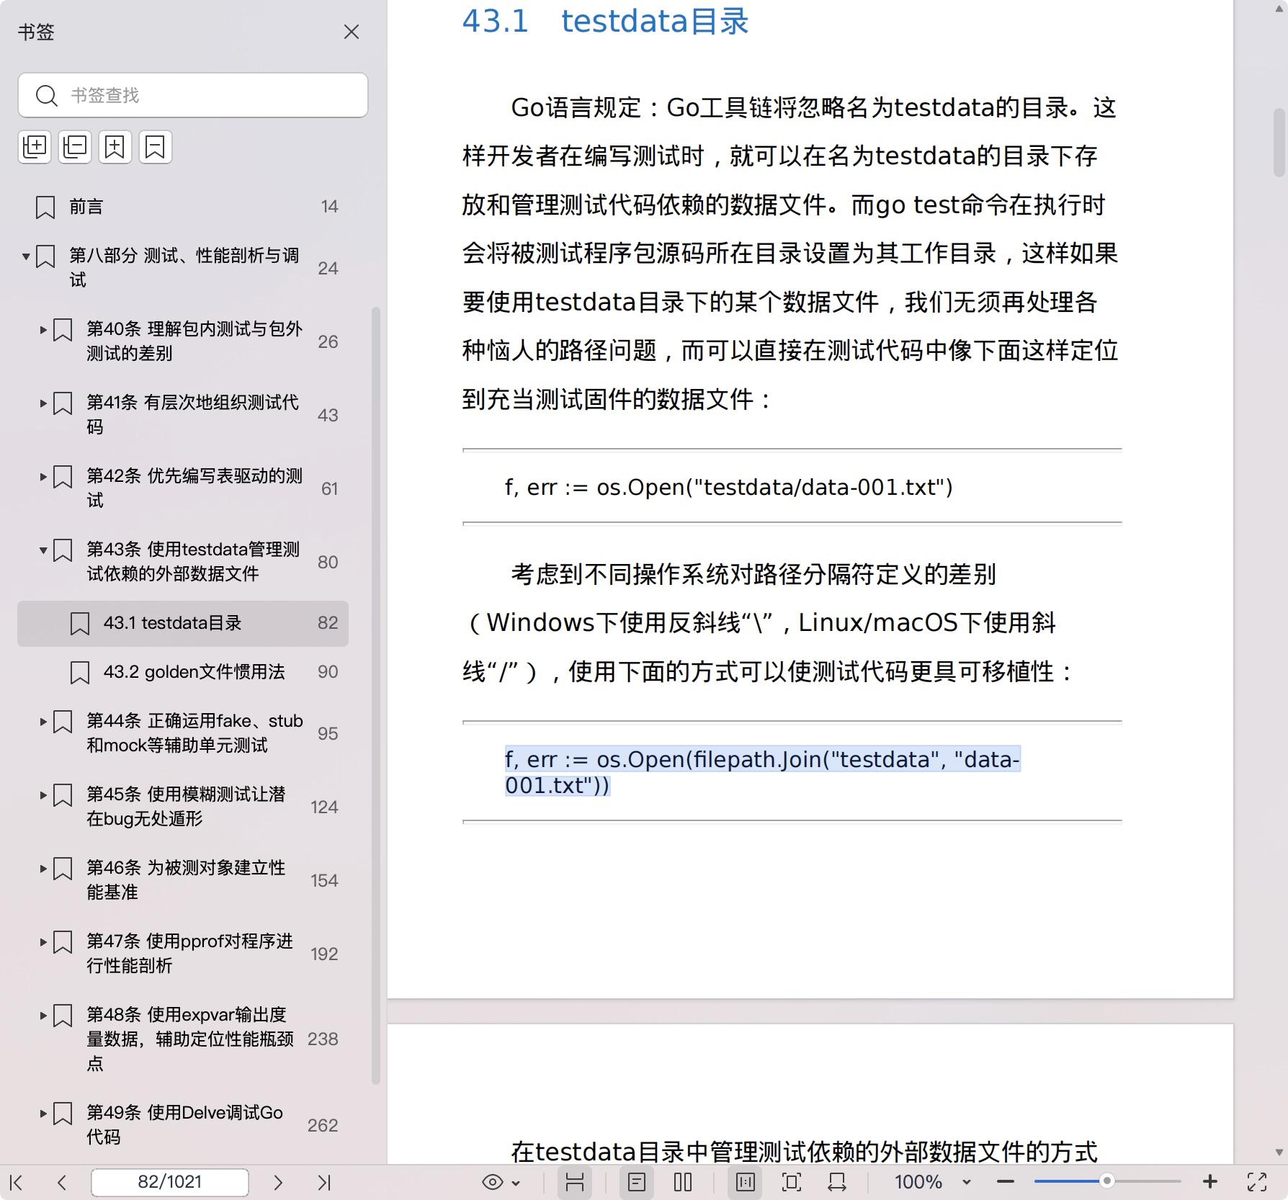
Task: Open 第48条 使用expvar输出度量数据 bookmark
Action: coord(190,1039)
